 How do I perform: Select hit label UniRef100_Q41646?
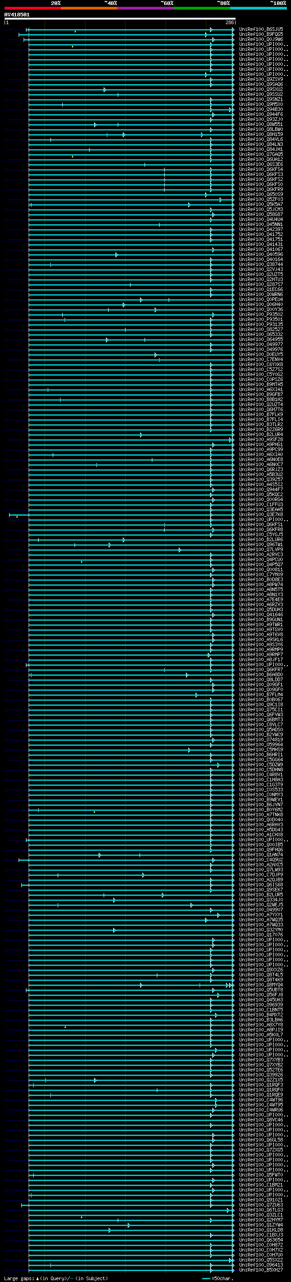tap(261, 615)
